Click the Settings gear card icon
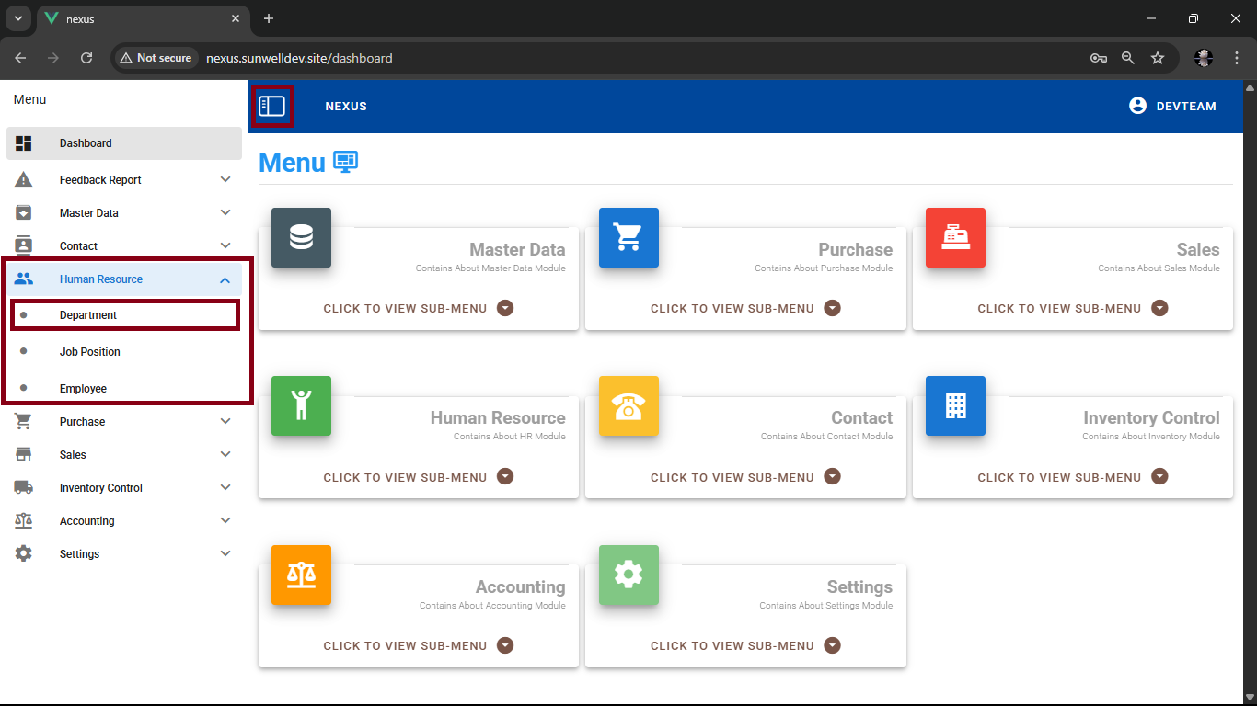1257x706 pixels. click(x=628, y=575)
